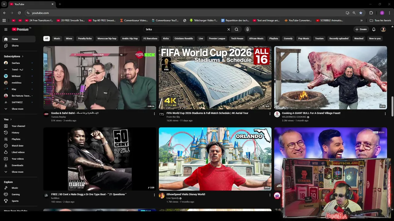The height and width of the screenshot is (221, 394).
Task: Open Tunisia Replay channel link
Action: pos(58,117)
